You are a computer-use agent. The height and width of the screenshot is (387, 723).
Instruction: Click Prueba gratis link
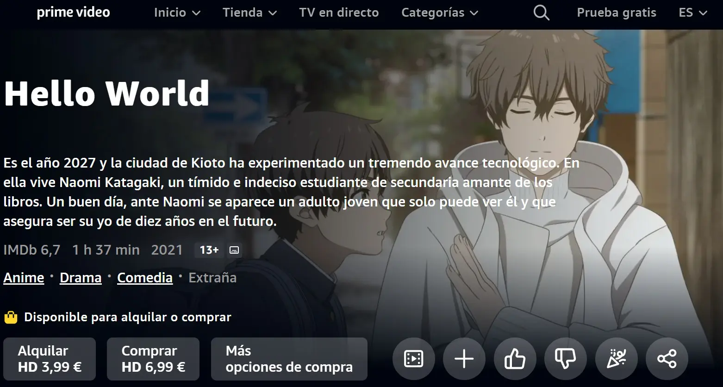coord(617,12)
